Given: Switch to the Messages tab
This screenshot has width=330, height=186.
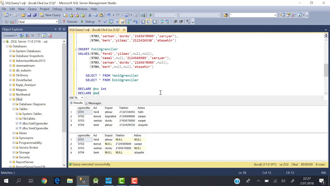Looking at the screenshot, I should point(93,103).
